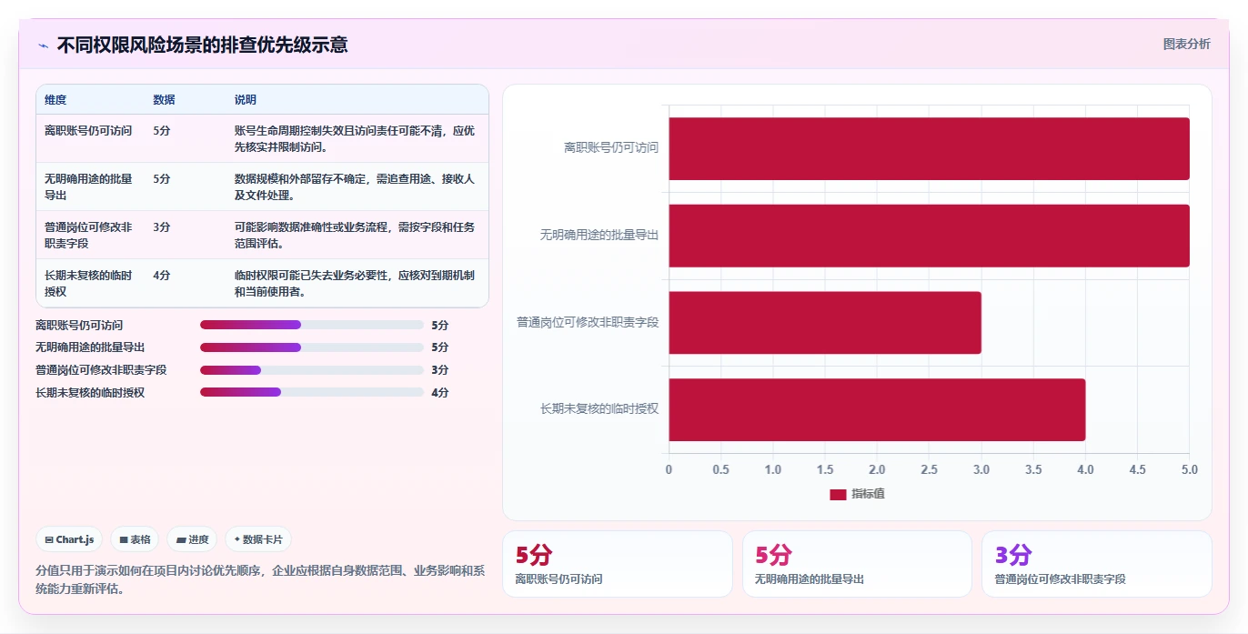The height and width of the screenshot is (634, 1248).
Task: Select the 表格 tag
Action: click(135, 539)
